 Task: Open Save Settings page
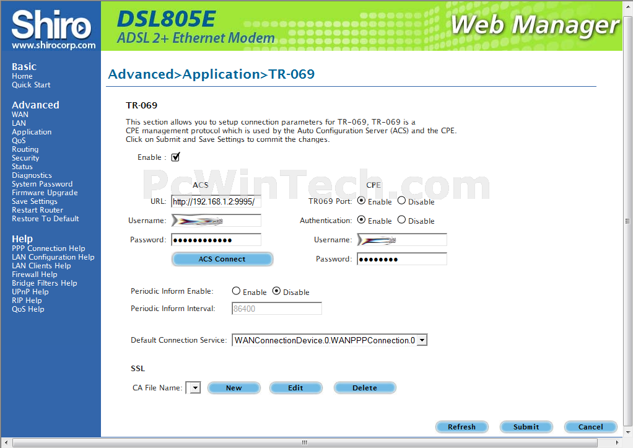35,201
